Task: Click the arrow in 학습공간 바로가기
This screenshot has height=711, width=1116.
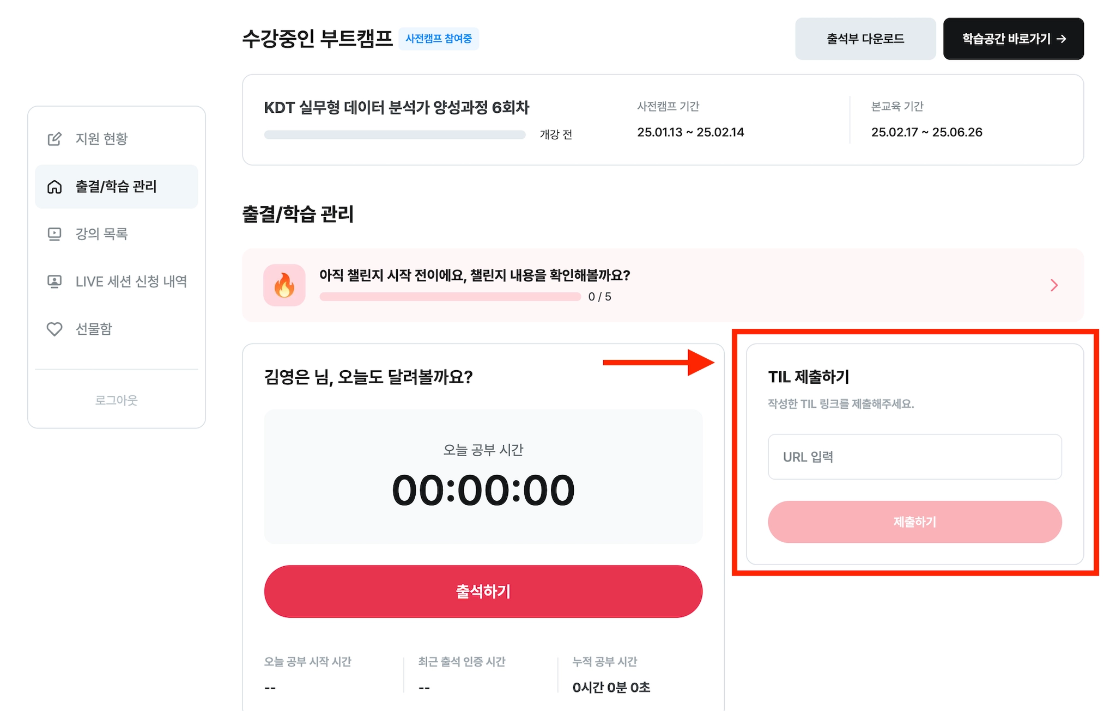Action: (x=1061, y=39)
